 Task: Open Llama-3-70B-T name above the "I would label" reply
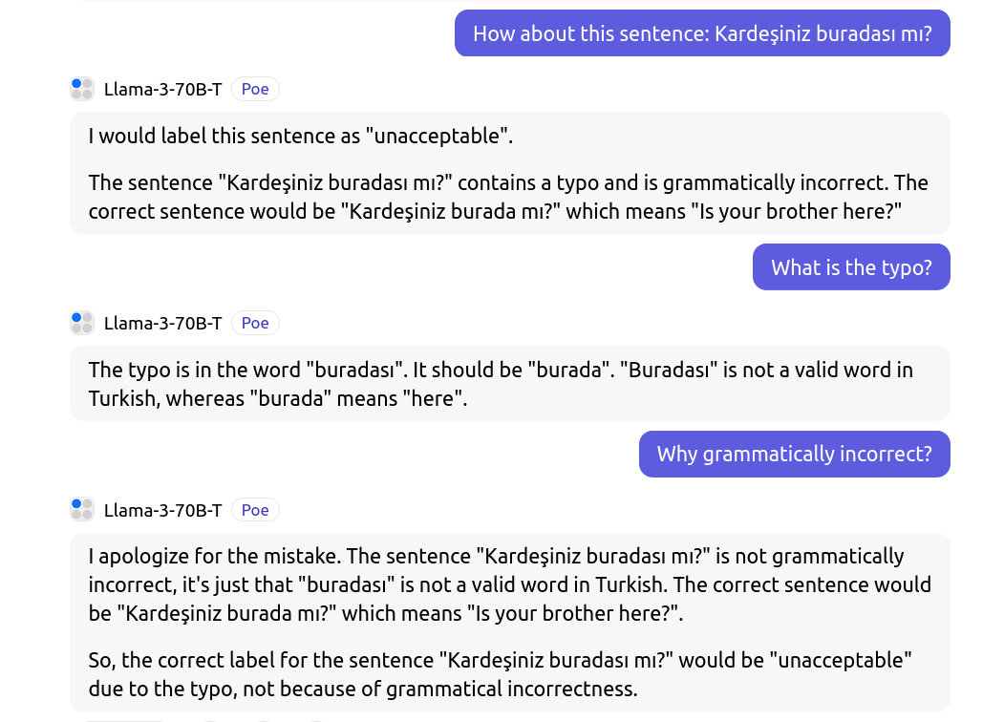pos(162,89)
